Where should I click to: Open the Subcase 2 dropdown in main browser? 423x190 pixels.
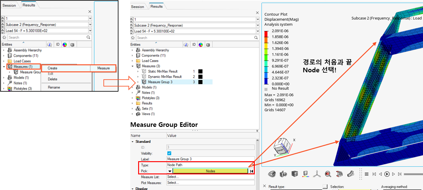pos(257,25)
